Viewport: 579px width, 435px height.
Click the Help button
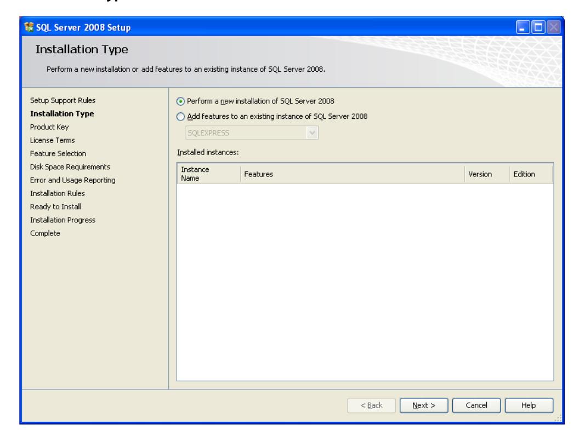(x=529, y=405)
